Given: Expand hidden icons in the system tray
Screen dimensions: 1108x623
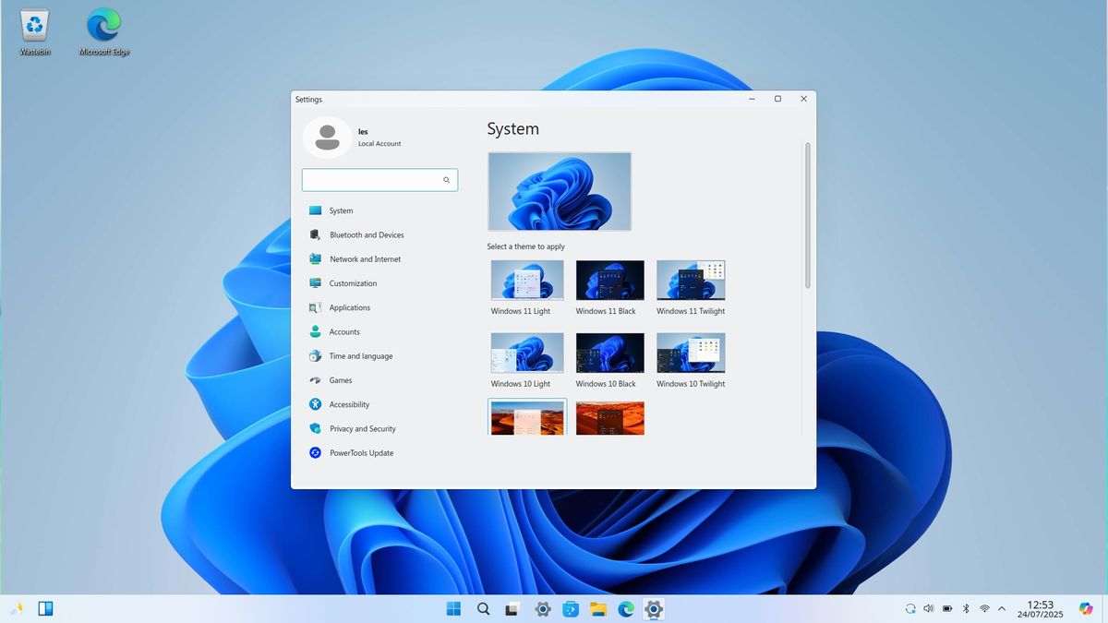Looking at the screenshot, I should [x=1002, y=608].
